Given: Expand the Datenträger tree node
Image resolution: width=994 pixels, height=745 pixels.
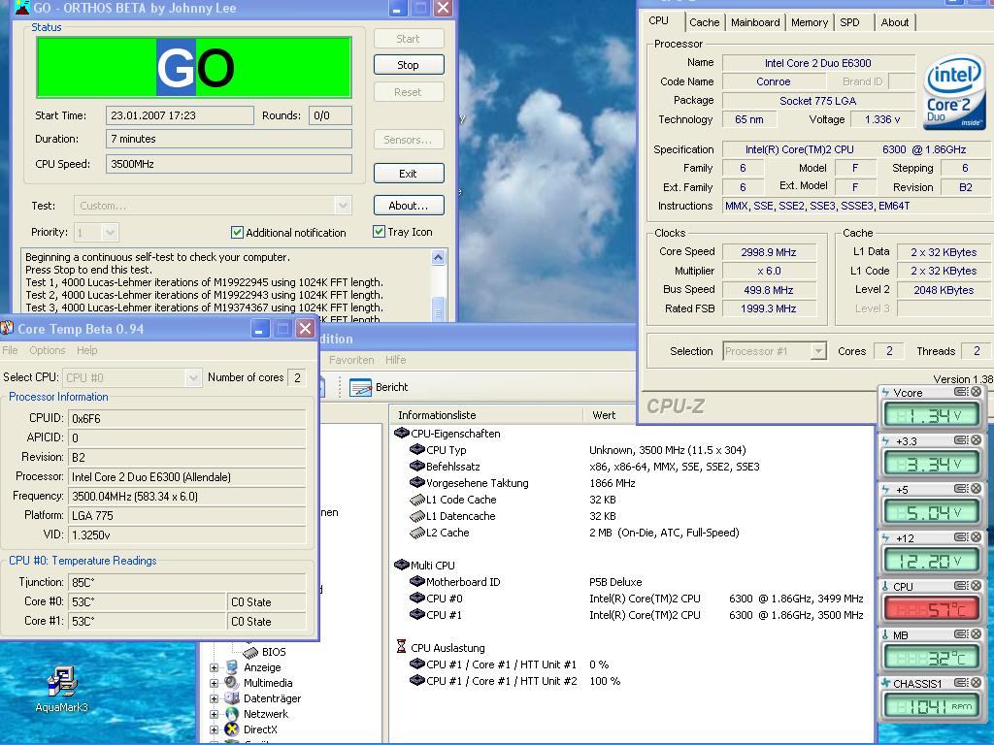Looking at the screenshot, I should click(214, 698).
